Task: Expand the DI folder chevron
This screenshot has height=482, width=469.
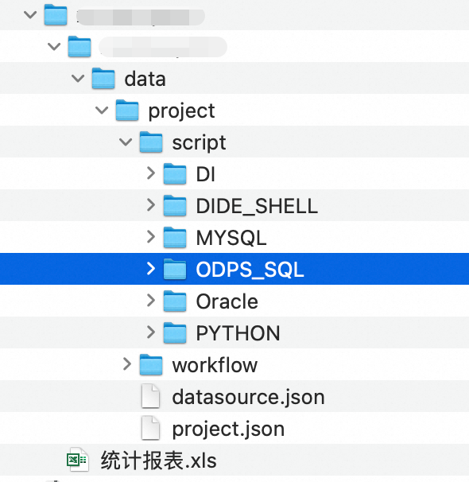Action: [151, 173]
